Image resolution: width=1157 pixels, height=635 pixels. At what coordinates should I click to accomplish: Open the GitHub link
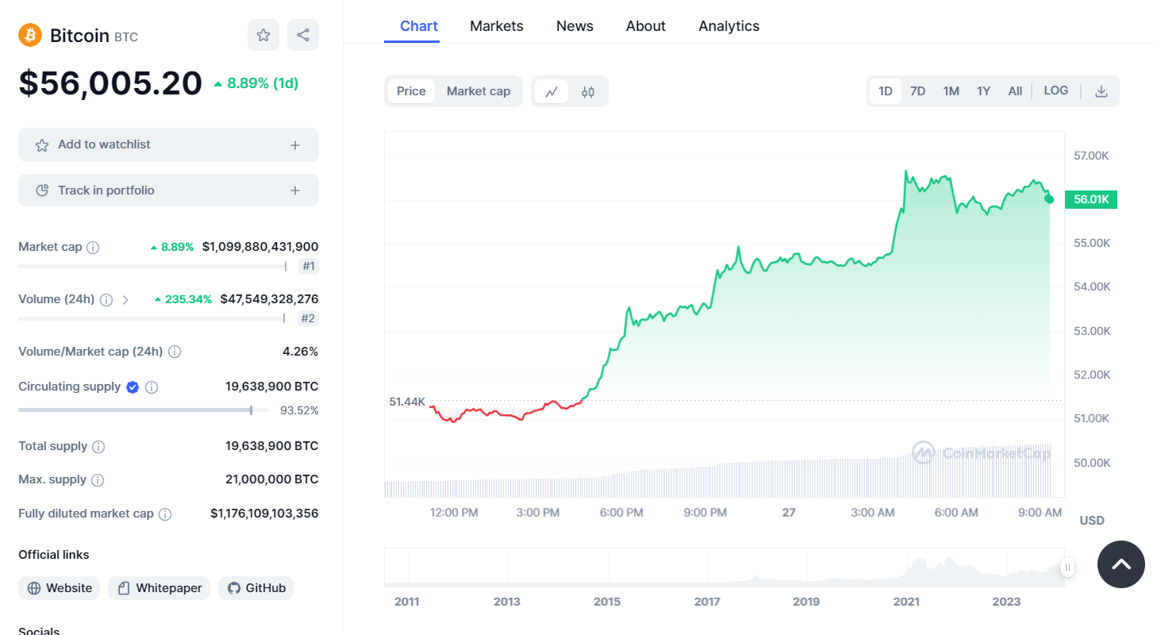[256, 588]
